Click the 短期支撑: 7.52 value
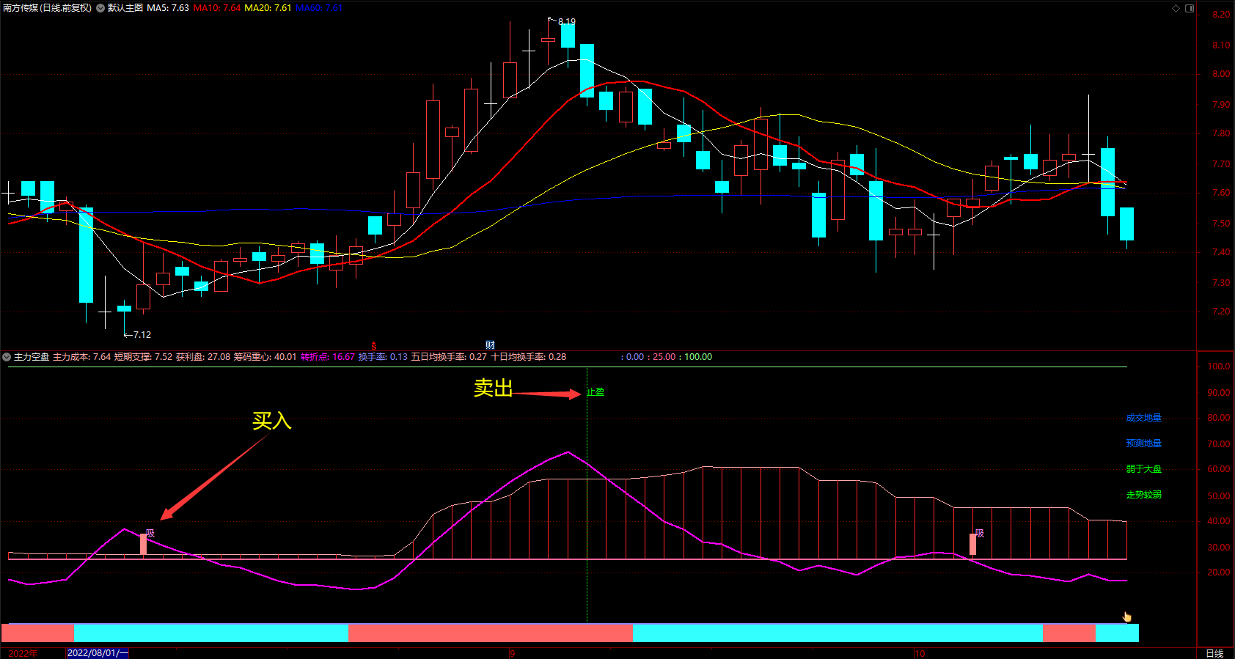 [x=143, y=357]
